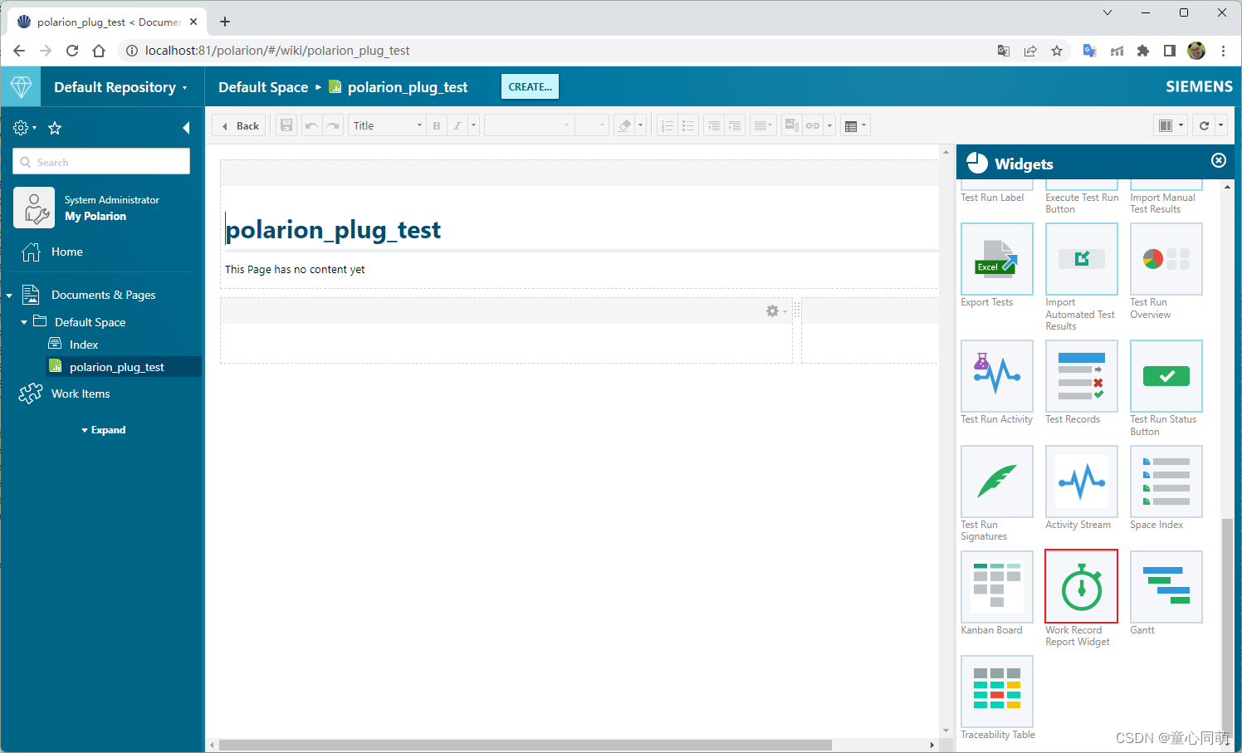The width and height of the screenshot is (1242, 753).
Task: Select the Test Run Signatures widget
Action: [x=997, y=482]
